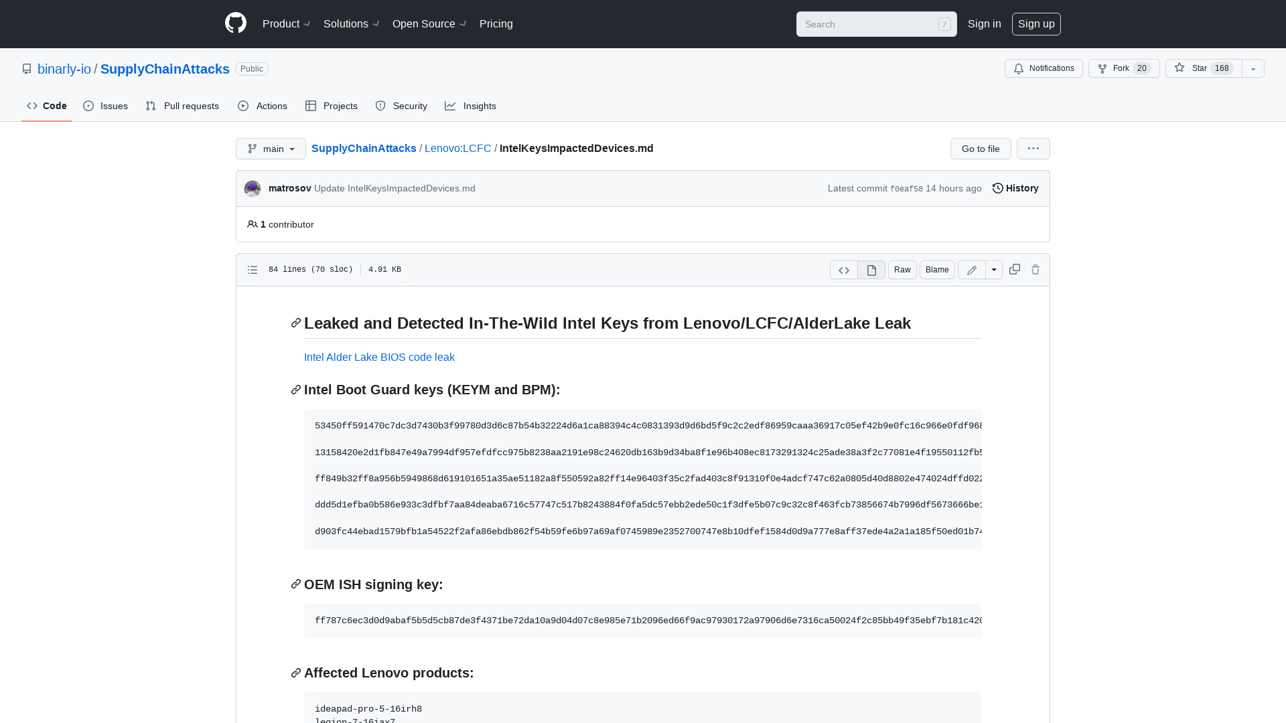Click SupplyChainAttacks in the breadcrumb path
1286x723 pixels.
(364, 149)
